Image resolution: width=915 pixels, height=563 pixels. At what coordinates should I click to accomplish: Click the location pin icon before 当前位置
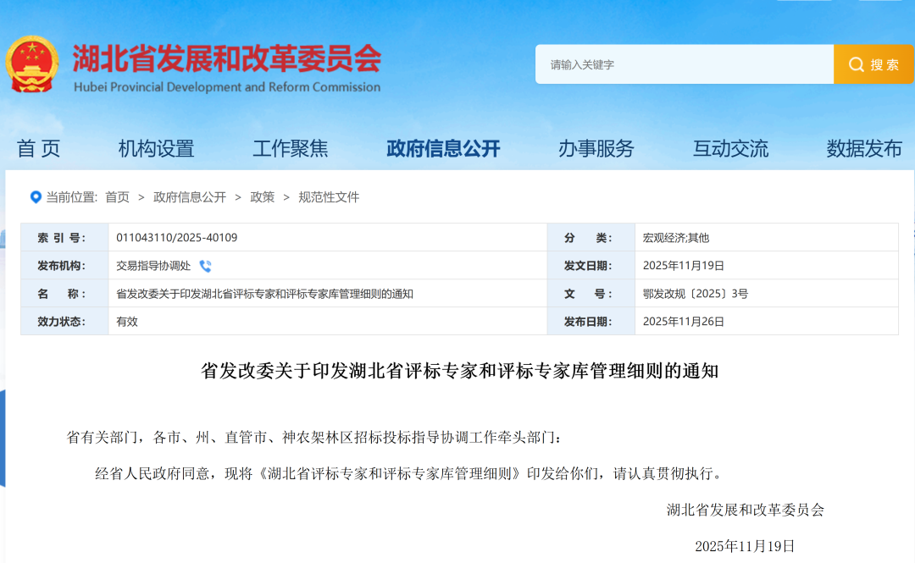pos(35,197)
